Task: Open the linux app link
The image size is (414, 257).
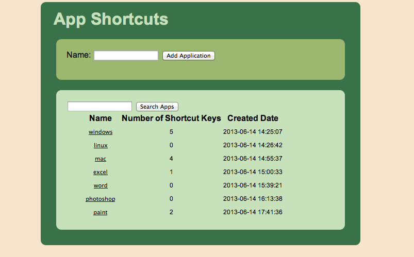Action: pos(101,145)
